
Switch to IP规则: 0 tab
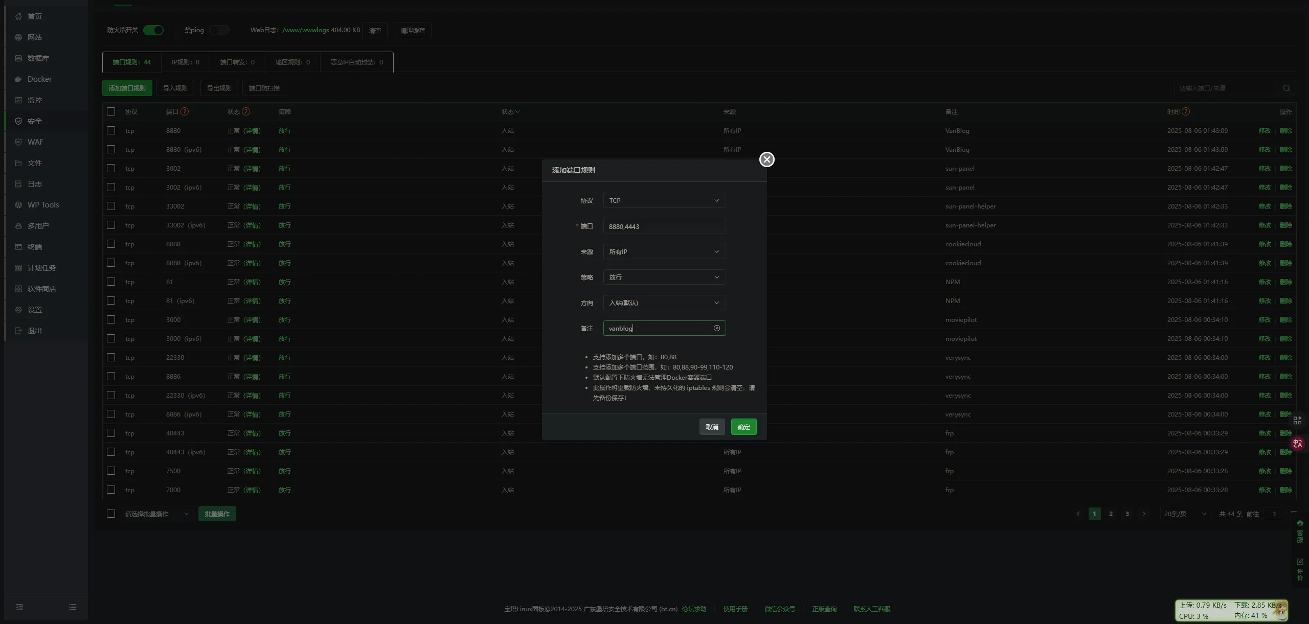coord(186,62)
